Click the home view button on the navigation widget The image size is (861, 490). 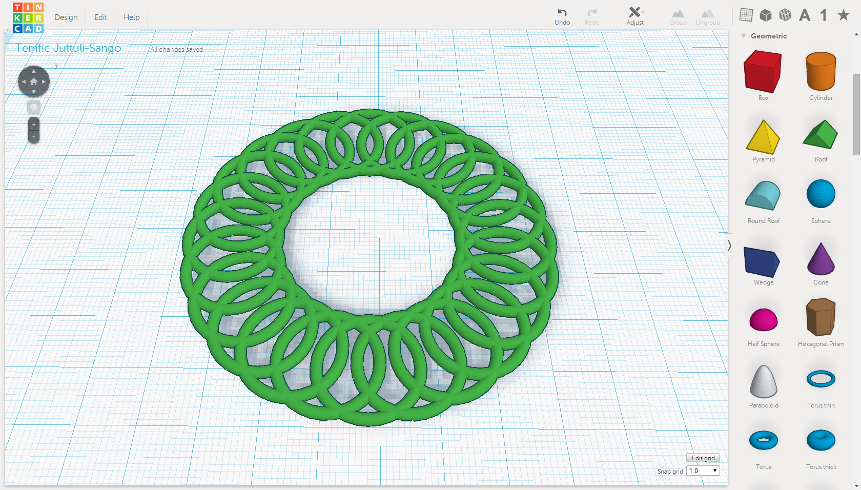pos(33,81)
